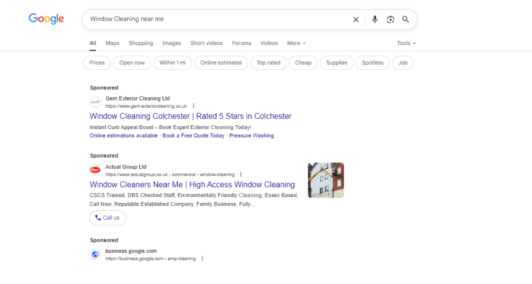Click Gem Exterior Cleaning favicon
This screenshot has width=532, height=284.
point(95,102)
